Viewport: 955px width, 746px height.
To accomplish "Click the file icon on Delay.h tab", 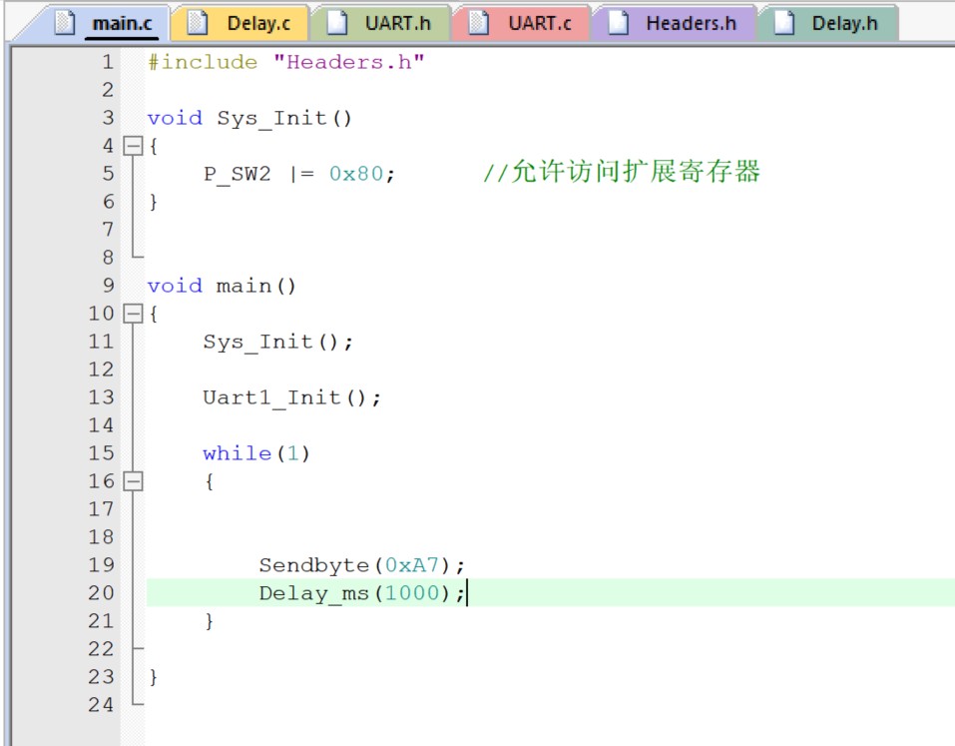I will (x=785, y=22).
